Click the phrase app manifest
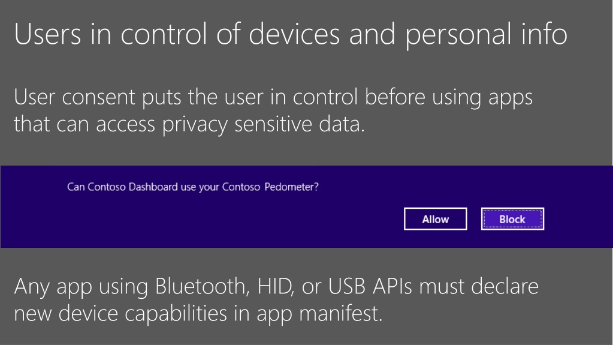 (319, 314)
